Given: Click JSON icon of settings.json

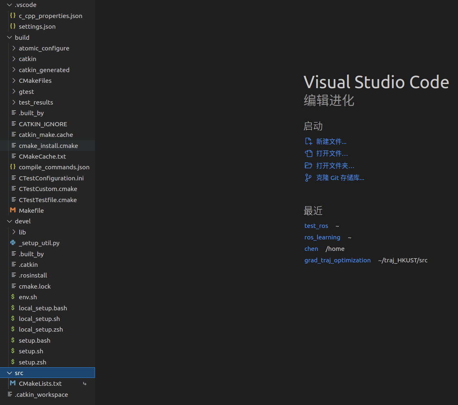Looking at the screenshot, I should [13, 26].
